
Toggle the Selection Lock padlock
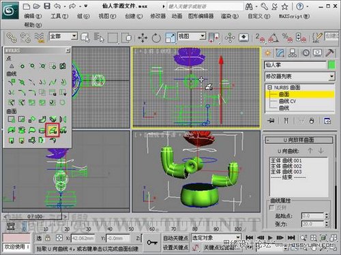[x=48, y=238]
